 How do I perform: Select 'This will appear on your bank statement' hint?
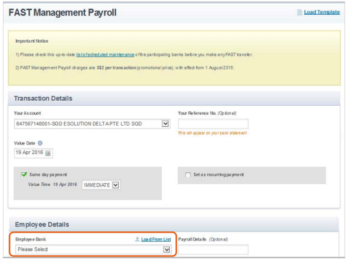(212, 133)
